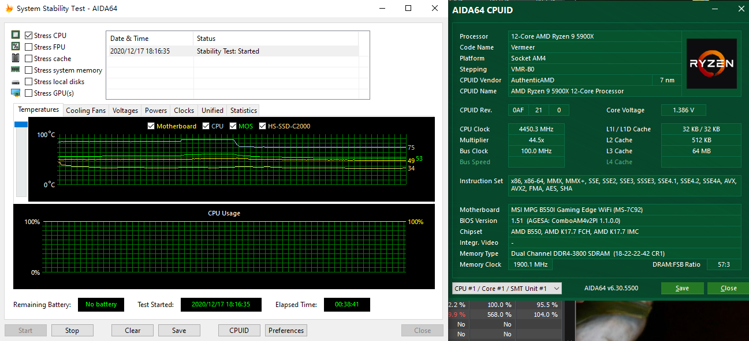Open the Unified tab
The height and width of the screenshot is (341, 749).
213,110
